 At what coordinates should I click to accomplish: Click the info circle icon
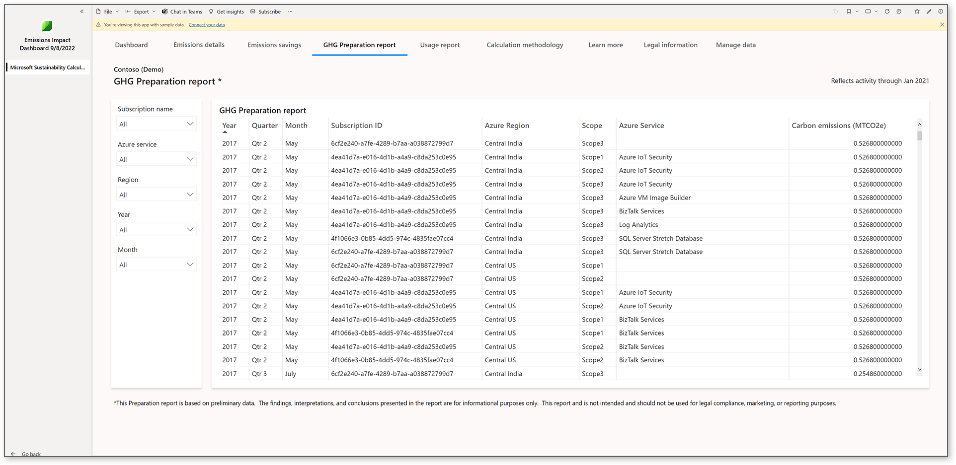(941, 11)
